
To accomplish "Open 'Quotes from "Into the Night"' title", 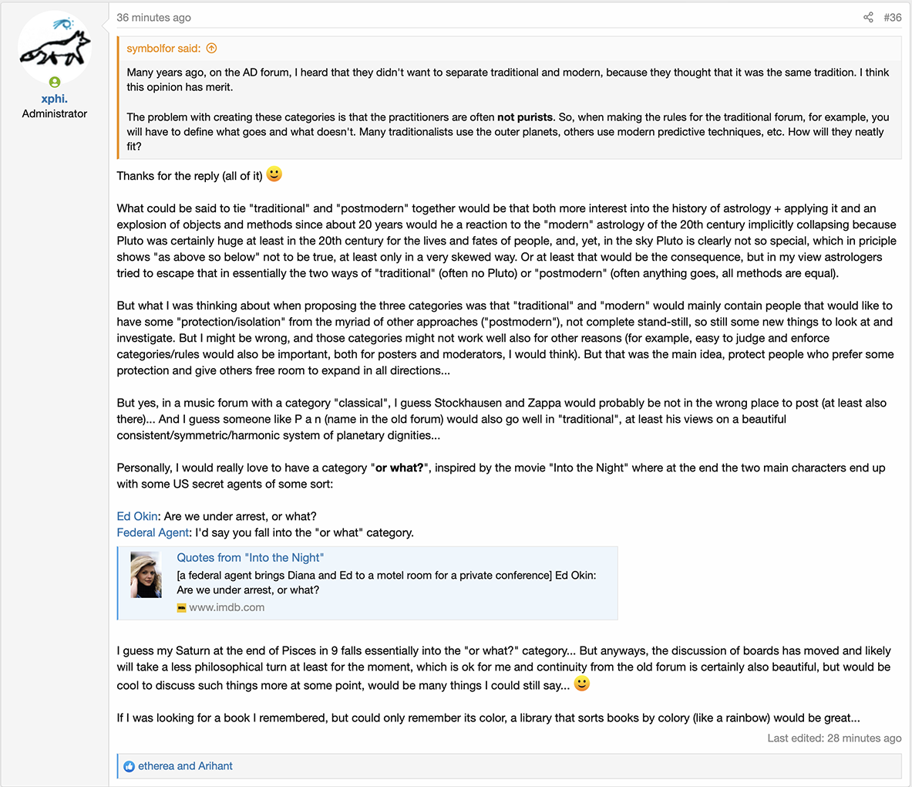I will click(x=250, y=558).
